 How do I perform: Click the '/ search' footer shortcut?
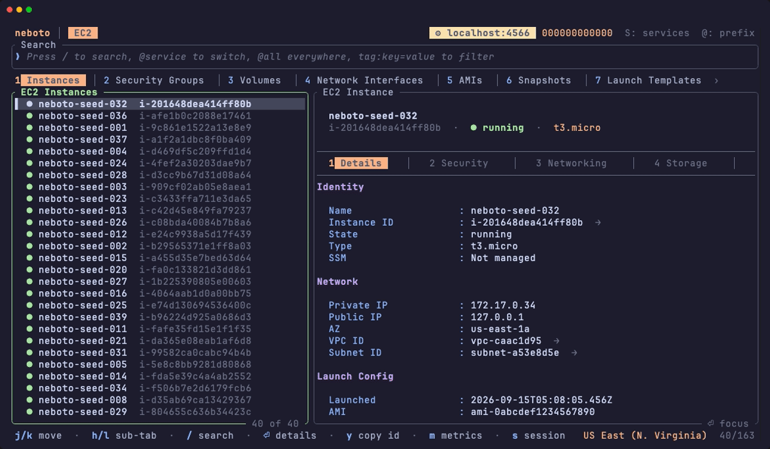click(210, 436)
